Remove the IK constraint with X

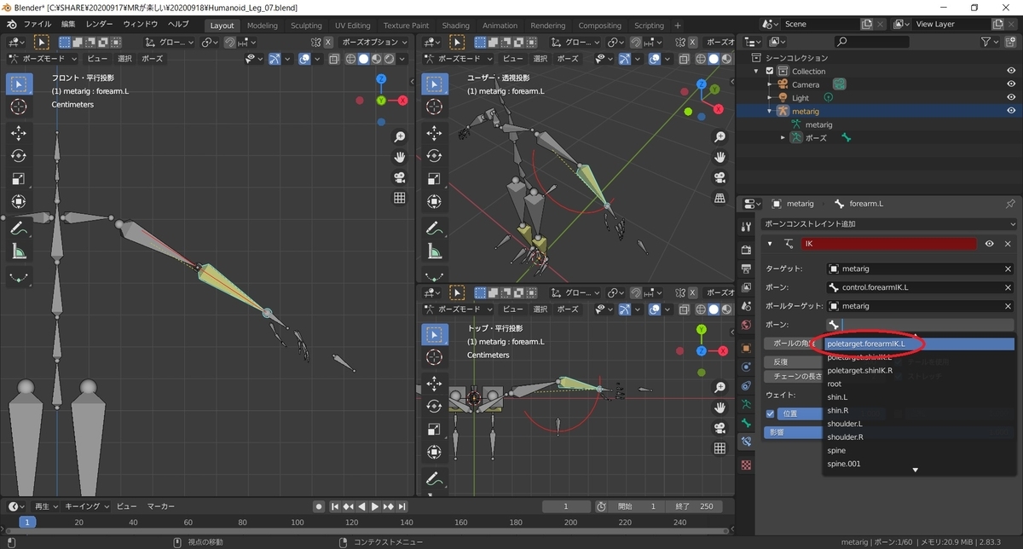1008,244
